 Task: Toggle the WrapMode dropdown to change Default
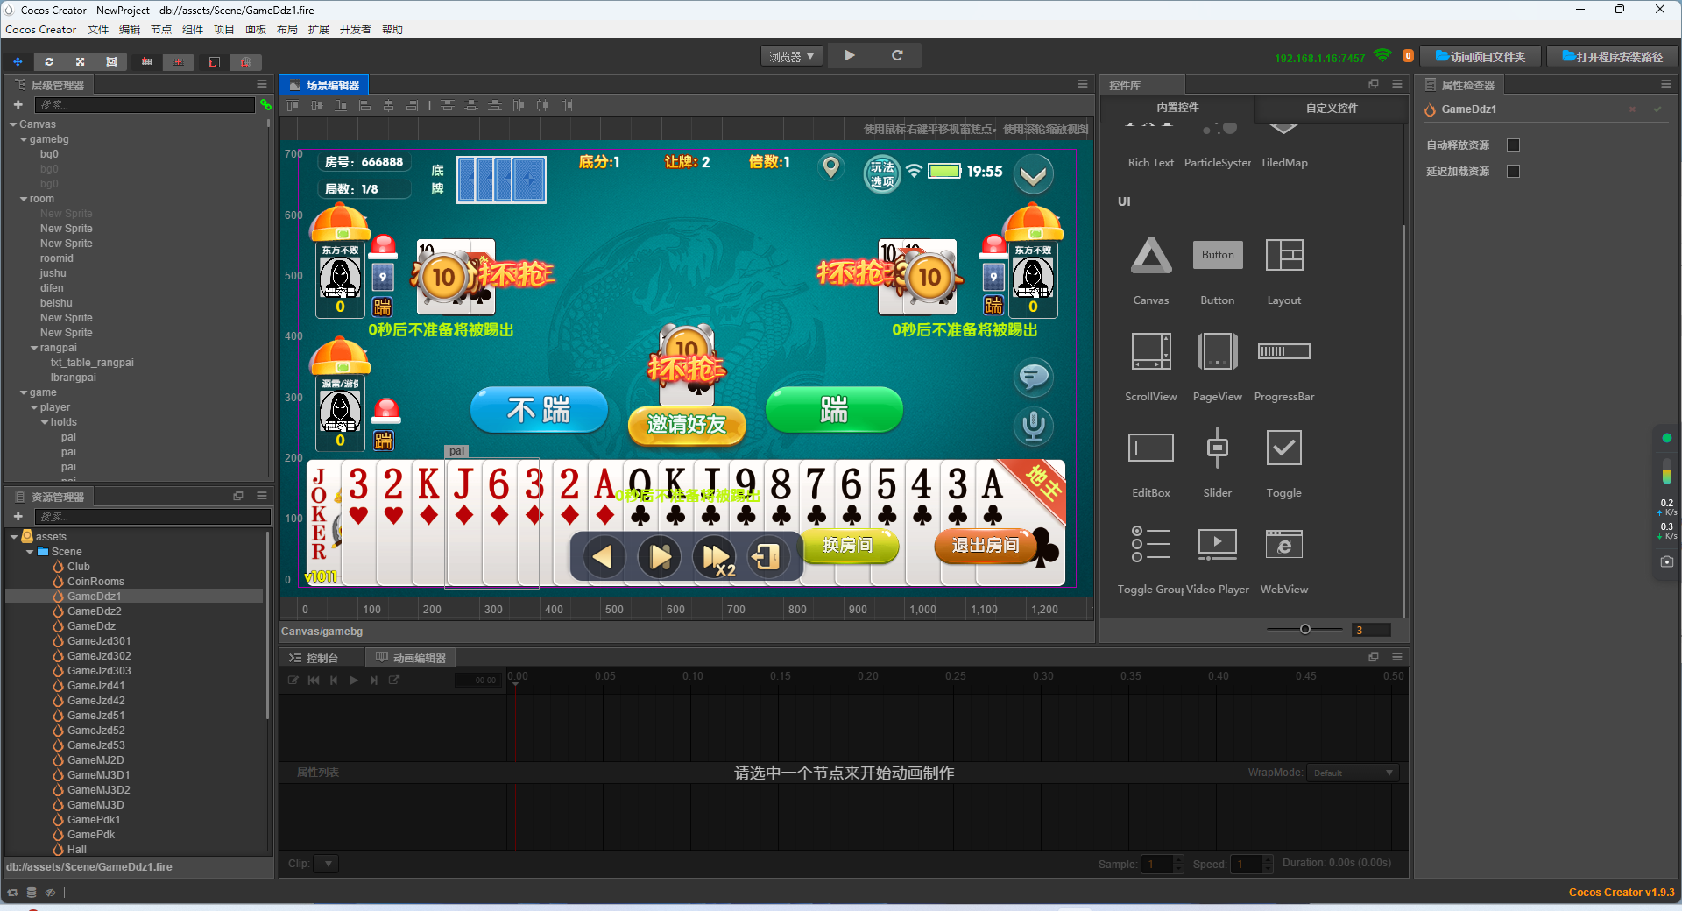[x=1352, y=773]
